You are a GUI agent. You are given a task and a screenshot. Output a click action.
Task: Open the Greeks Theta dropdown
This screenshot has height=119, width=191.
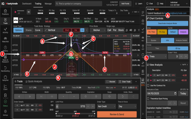[157, 56]
